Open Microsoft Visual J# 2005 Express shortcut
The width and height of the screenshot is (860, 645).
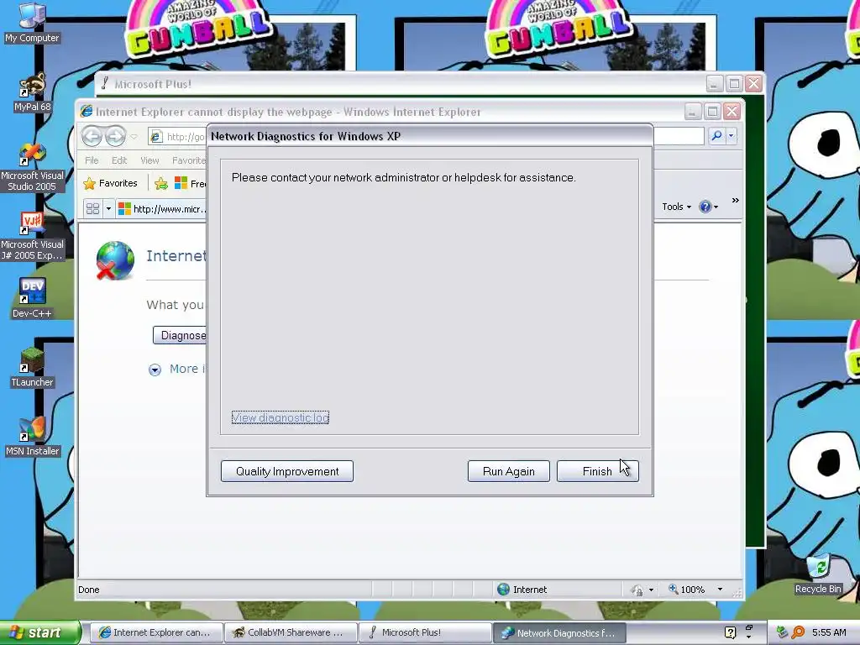pyautogui.click(x=32, y=236)
